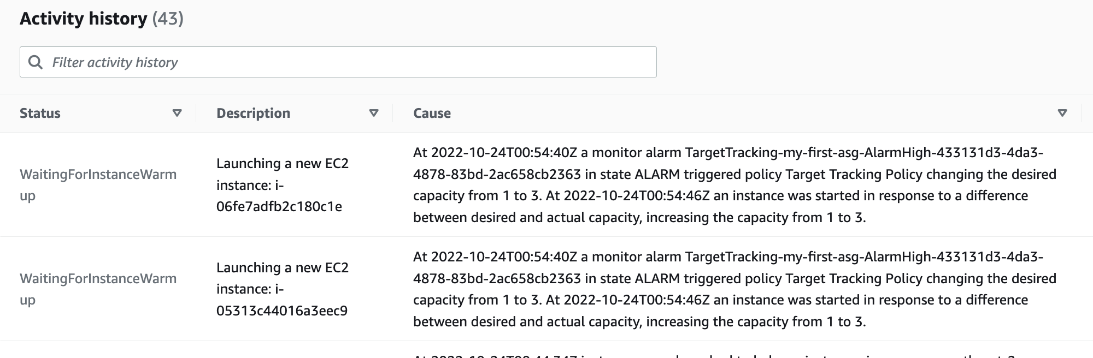Viewport: 1093px width, 358px height.
Task: Click the Activity history heading
Action: coord(84,19)
